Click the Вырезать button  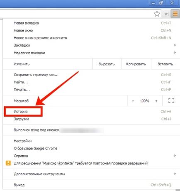pos(107,64)
